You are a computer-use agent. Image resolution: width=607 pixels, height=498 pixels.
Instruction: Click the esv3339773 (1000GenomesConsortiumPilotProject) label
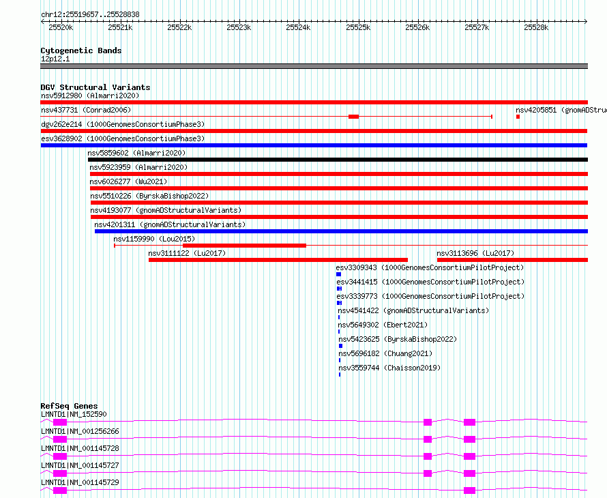(430, 296)
